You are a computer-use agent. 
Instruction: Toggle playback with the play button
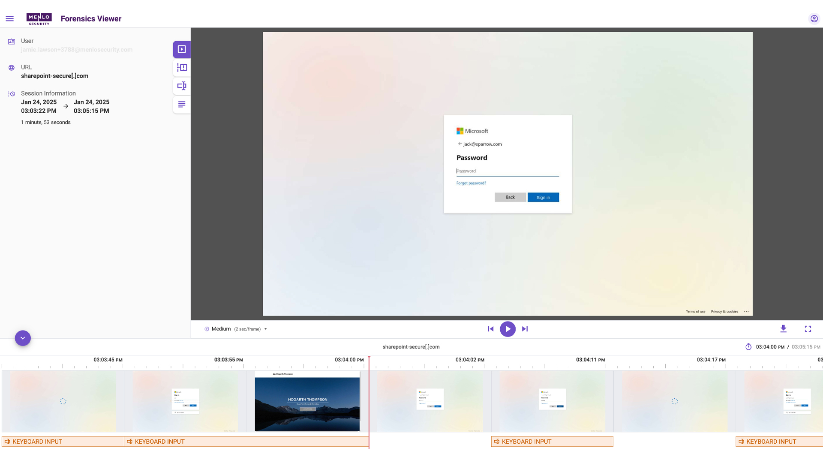pyautogui.click(x=508, y=329)
